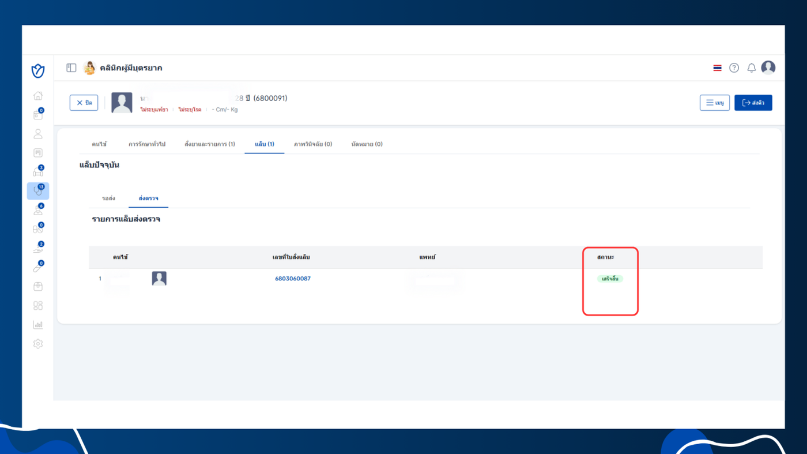The height and width of the screenshot is (454, 807).
Task: Open the stethoscope icon with badge 13
Action: pyautogui.click(x=38, y=190)
